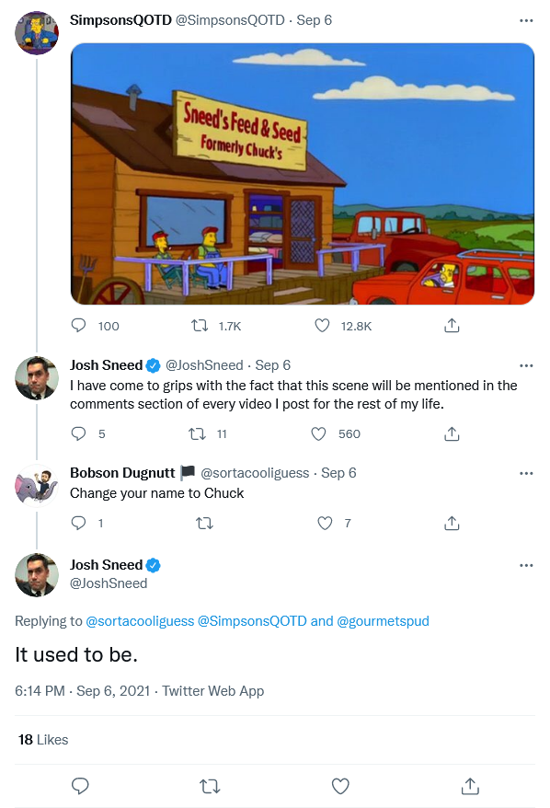Open more options on main Josh Sneed tweet
The image size is (550, 808).
click(526, 565)
